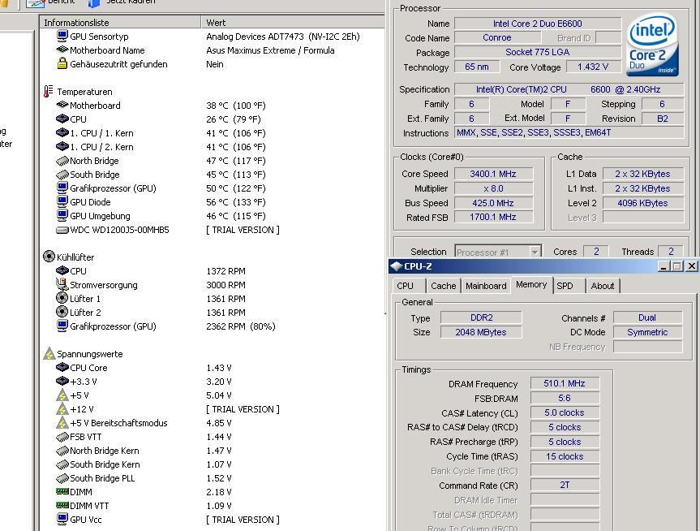Select the Temperaturen thermometer icon
This screenshot has height=531, width=700.
click(48, 91)
